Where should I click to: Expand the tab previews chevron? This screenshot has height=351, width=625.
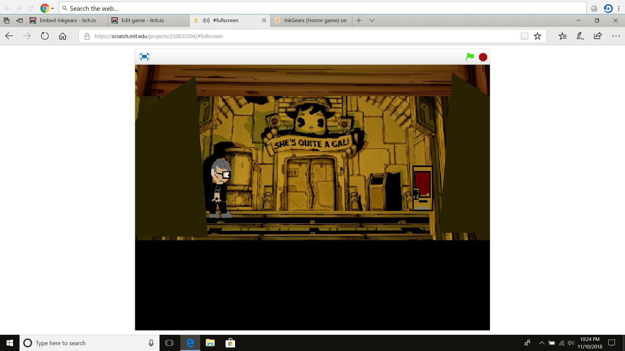point(372,20)
